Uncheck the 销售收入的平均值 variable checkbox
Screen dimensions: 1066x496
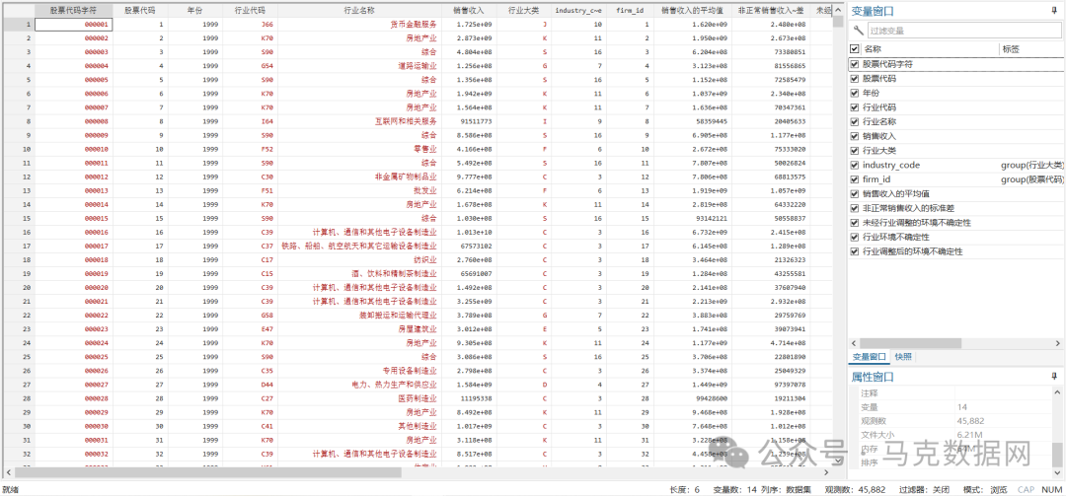coord(855,193)
